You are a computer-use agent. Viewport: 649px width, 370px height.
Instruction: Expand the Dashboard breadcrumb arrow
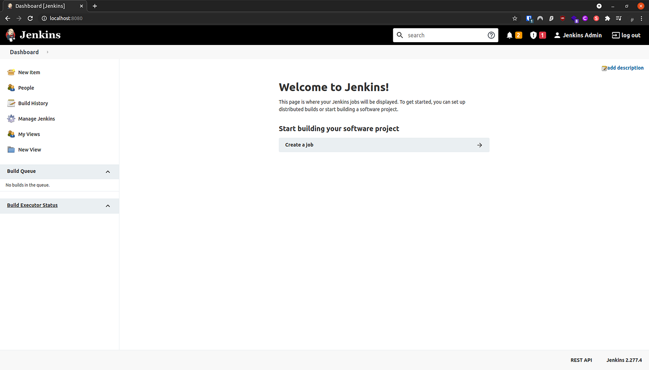point(46,52)
